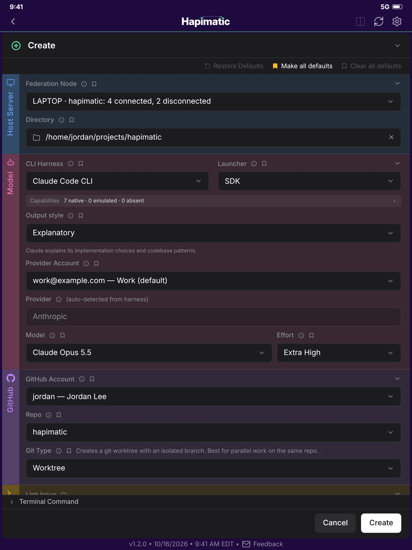
Task: Go back with the back arrow
Action: (x=13, y=21)
